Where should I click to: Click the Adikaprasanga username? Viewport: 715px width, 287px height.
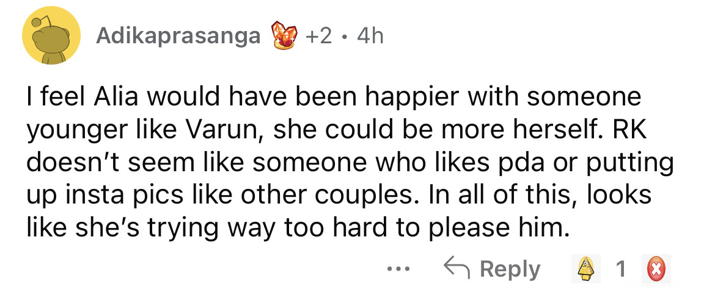(x=178, y=38)
